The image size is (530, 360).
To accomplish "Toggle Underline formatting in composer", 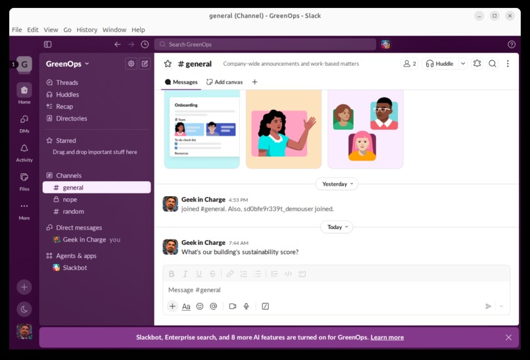I will coord(199,274).
